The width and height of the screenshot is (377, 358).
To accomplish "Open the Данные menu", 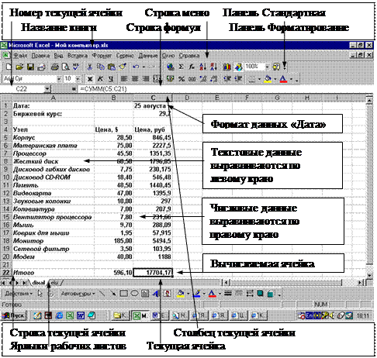I will [148, 56].
